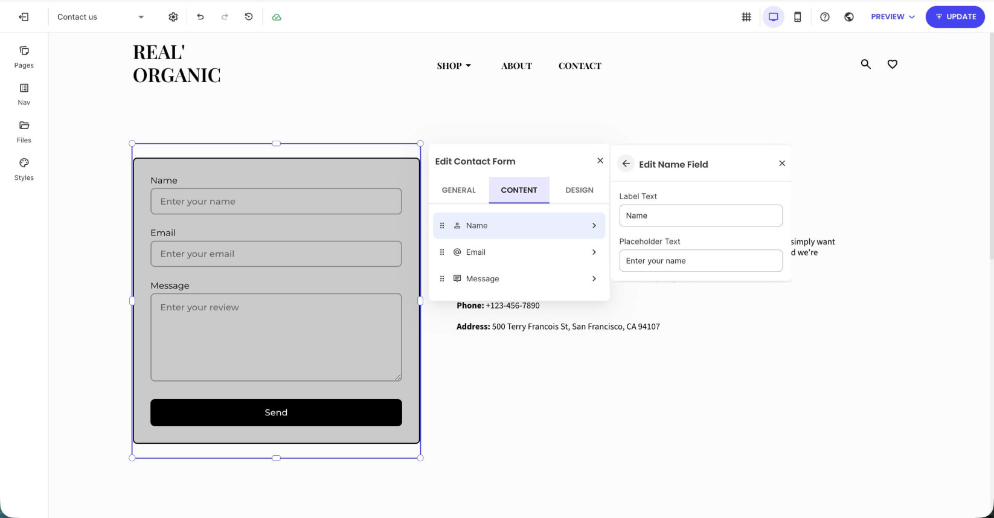Click the Enter your email form field

[x=276, y=254]
